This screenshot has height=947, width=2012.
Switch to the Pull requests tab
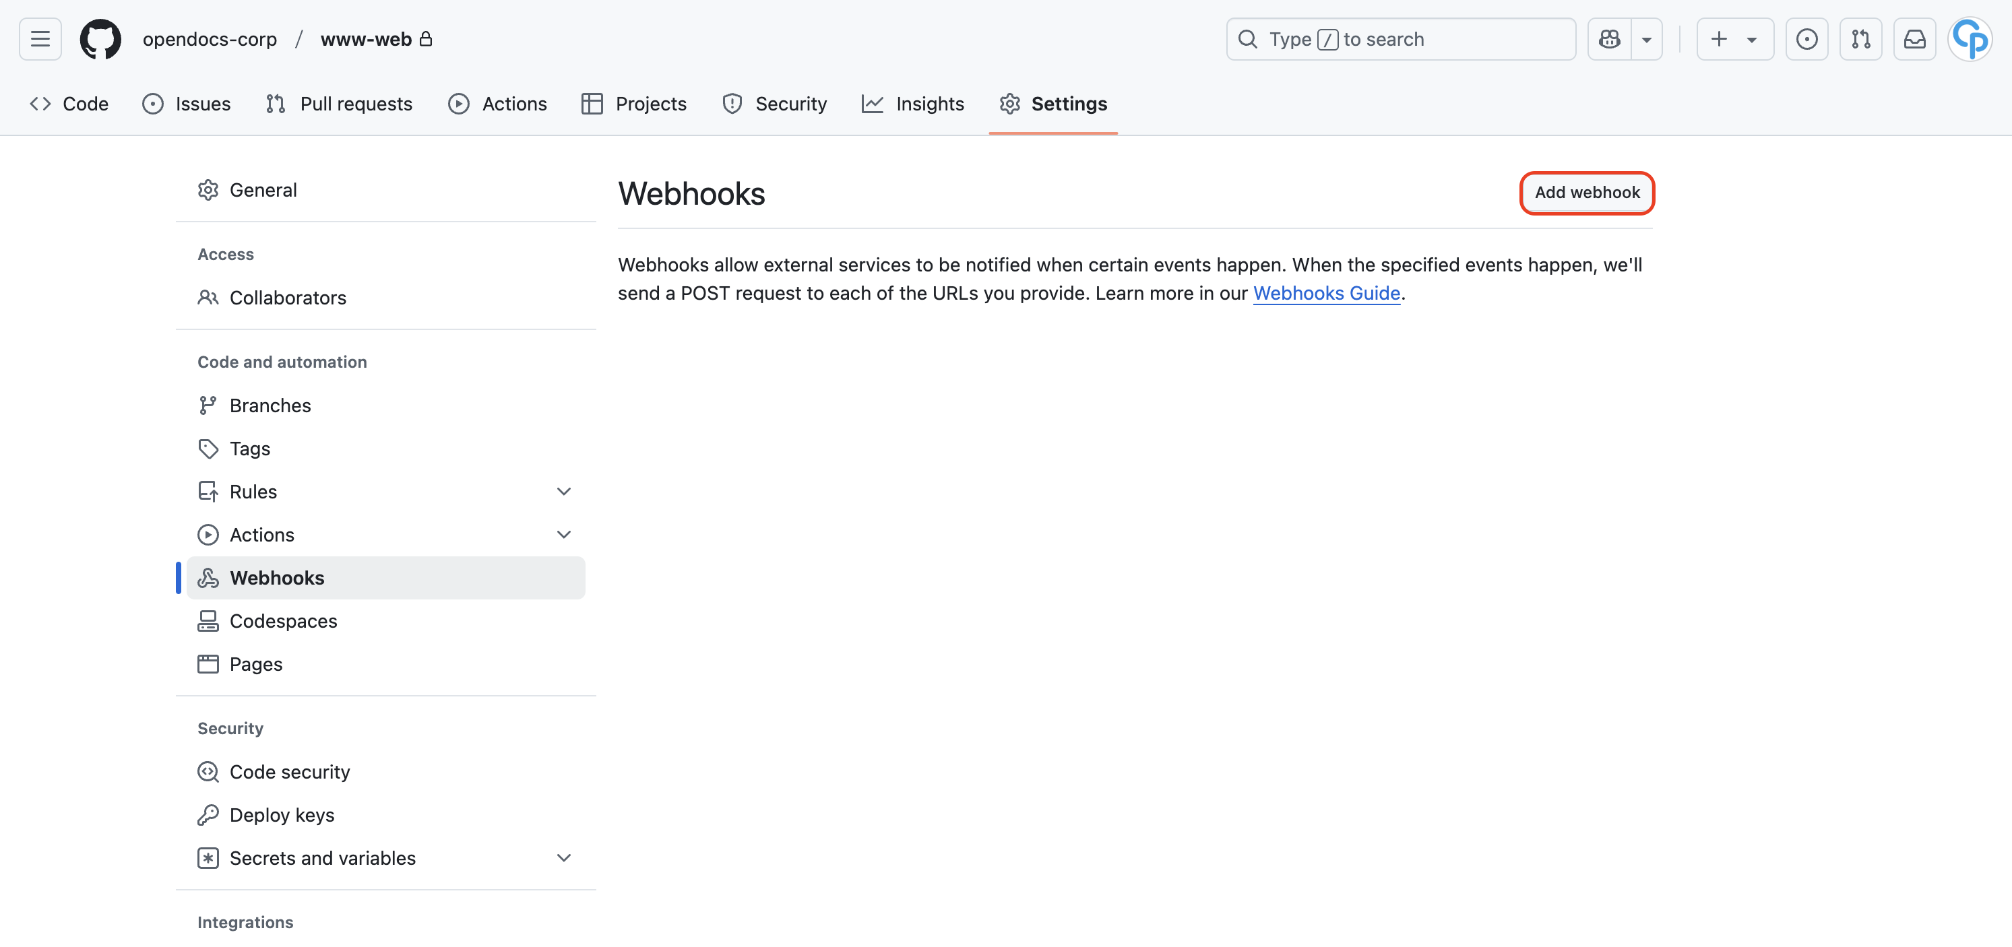click(x=339, y=104)
